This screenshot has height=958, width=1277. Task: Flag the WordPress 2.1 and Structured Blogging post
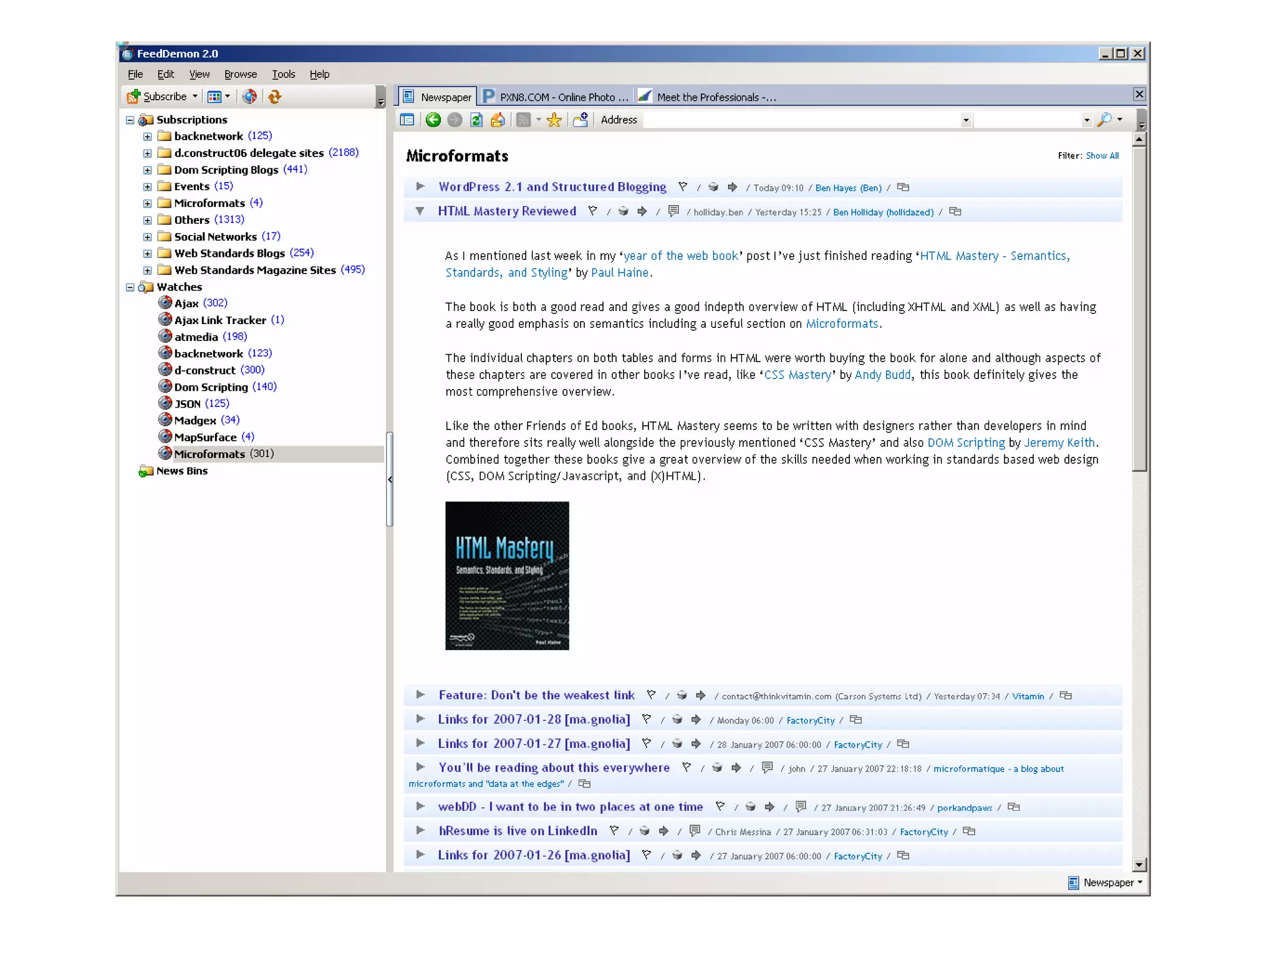pos(683,187)
